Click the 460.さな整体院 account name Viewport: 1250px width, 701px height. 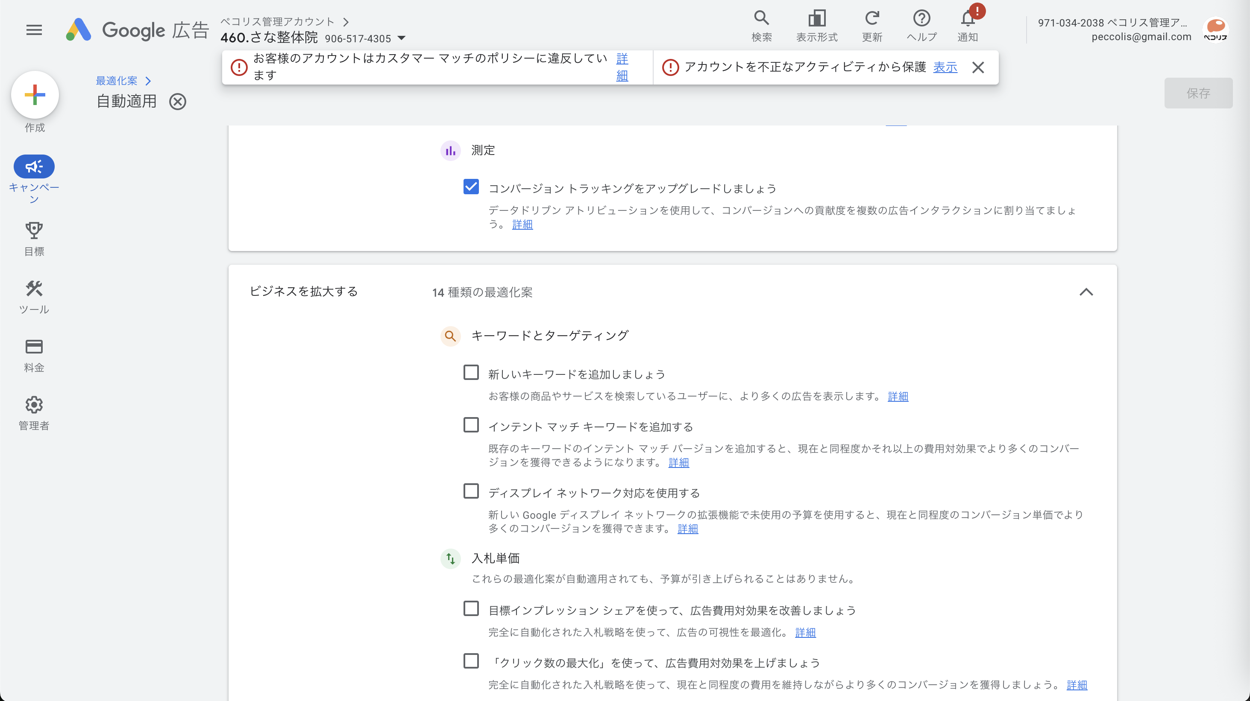[x=269, y=37]
